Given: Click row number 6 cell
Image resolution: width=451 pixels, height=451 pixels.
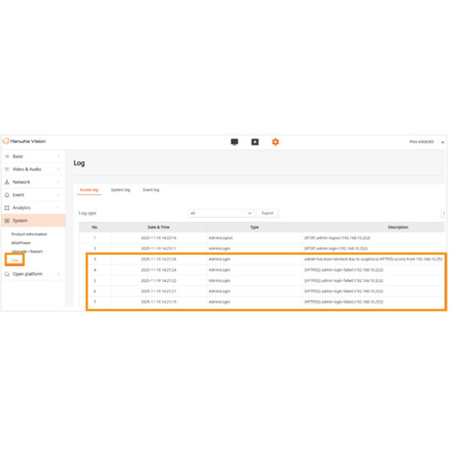Looking at the screenshot, I should point(95,291).
